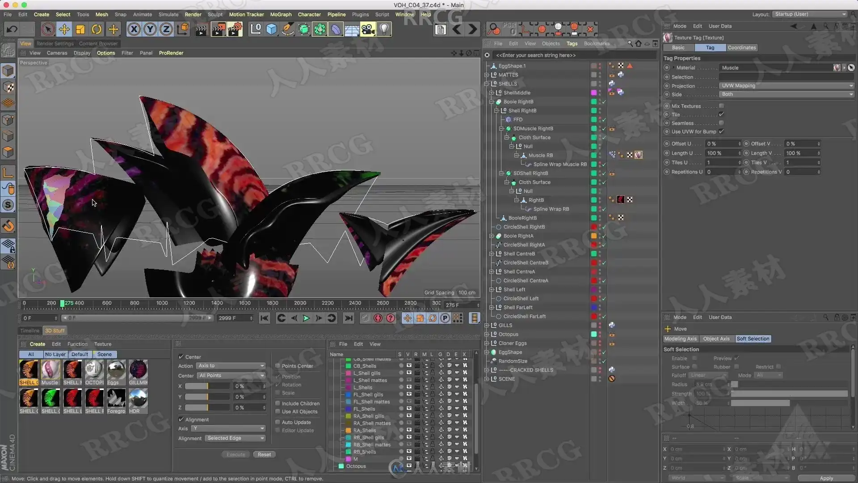The image size is (858, 483).
Task: Enable the Mix Textures checkbox
Action: (x=721, y=106)
